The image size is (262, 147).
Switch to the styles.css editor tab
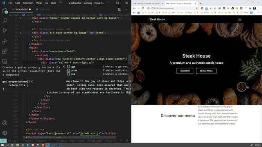pyautogui.click(x=43, y=9)
